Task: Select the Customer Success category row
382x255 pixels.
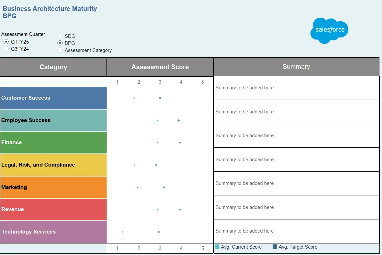Action: pos(54,98)
